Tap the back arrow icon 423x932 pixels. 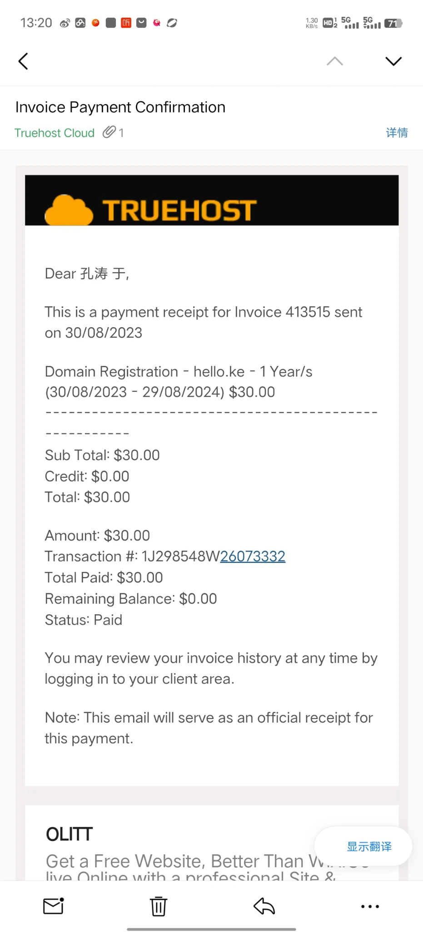click(x=23, y=61)
